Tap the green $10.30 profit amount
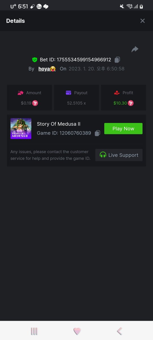Screen dimensions: 153x340 click(x=120, y=103)
